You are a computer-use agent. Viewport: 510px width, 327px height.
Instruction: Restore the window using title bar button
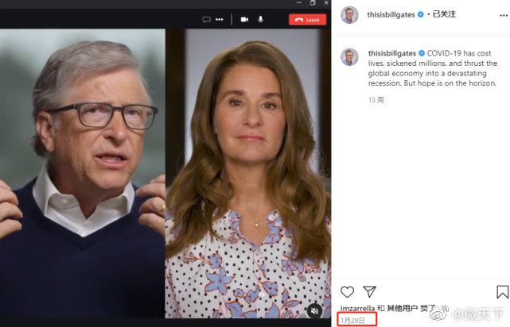(313, 3)
